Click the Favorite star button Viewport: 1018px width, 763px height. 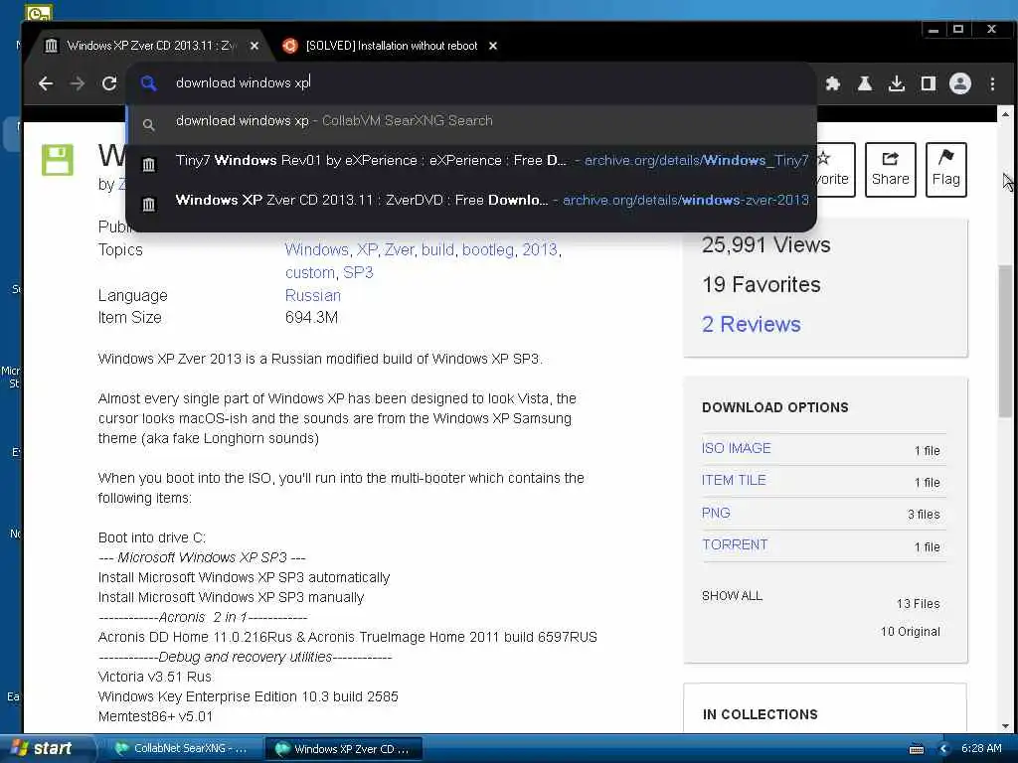tap(833, 169)
